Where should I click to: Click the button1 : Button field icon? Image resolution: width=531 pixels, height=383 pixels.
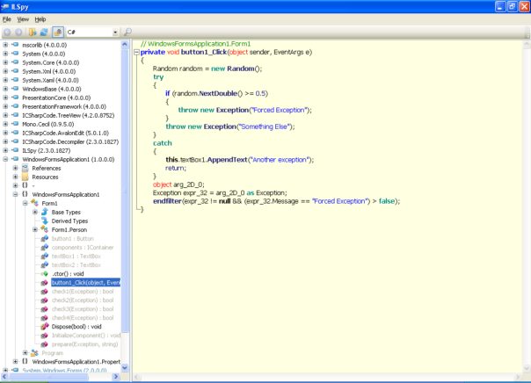coord(44,239)
